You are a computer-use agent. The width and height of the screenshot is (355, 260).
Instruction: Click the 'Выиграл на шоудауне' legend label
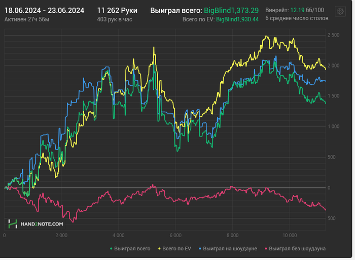(x=230, y=249)
